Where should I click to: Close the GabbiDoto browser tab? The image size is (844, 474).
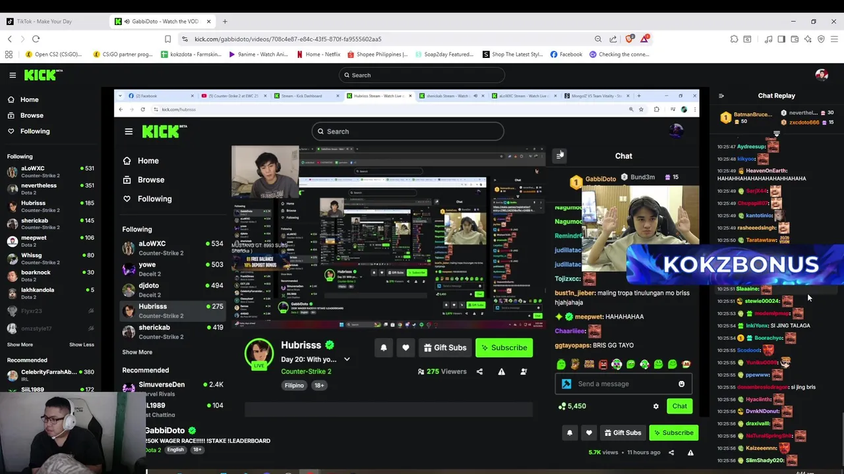coord(208,21)
